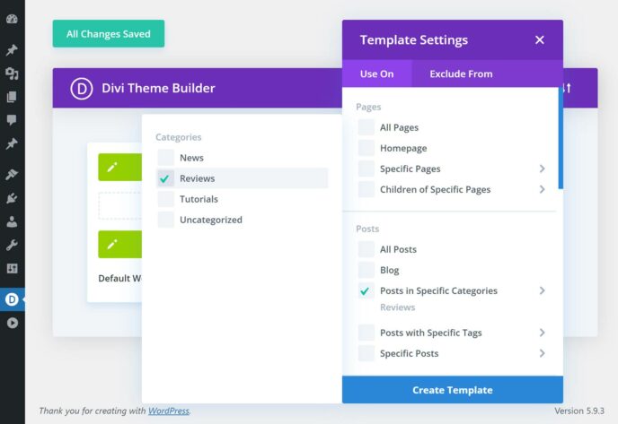The height and width of the screenshot is (424, 618).
Task: Open the WordPress Dashboard sidebar icon
Action: point(12,19)
